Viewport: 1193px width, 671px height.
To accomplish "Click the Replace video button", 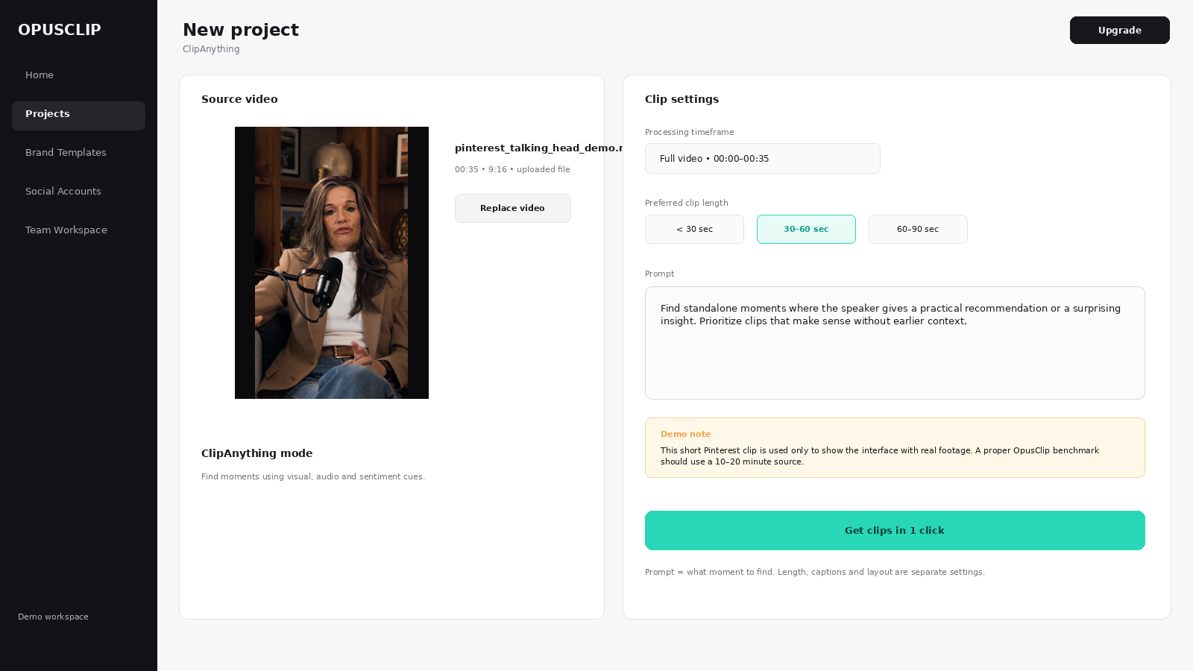I will [x=513, y=208].
